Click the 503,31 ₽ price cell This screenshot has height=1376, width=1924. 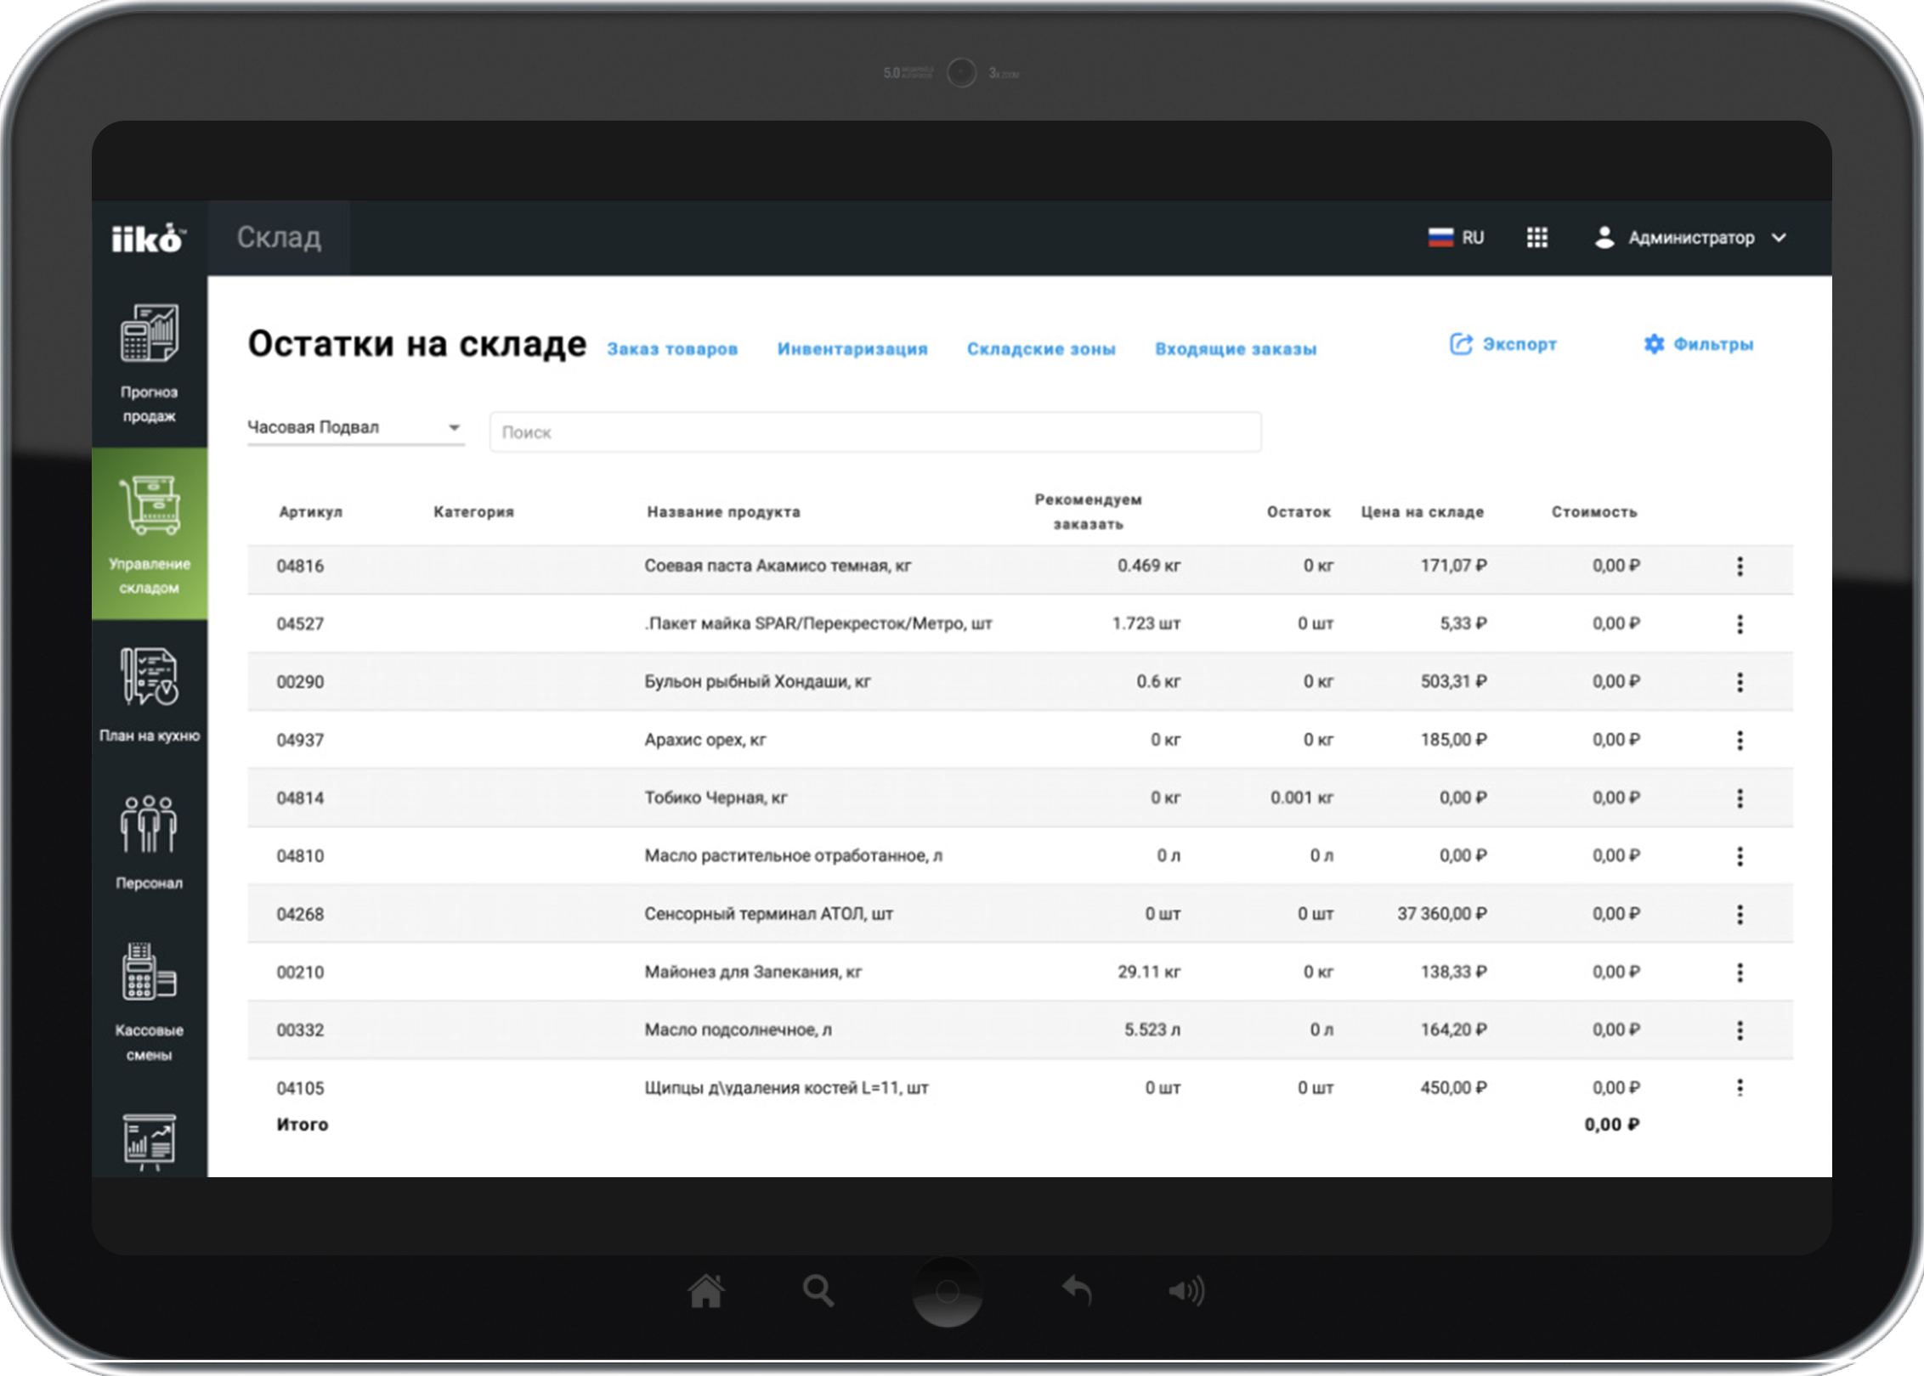(1454, 682)
